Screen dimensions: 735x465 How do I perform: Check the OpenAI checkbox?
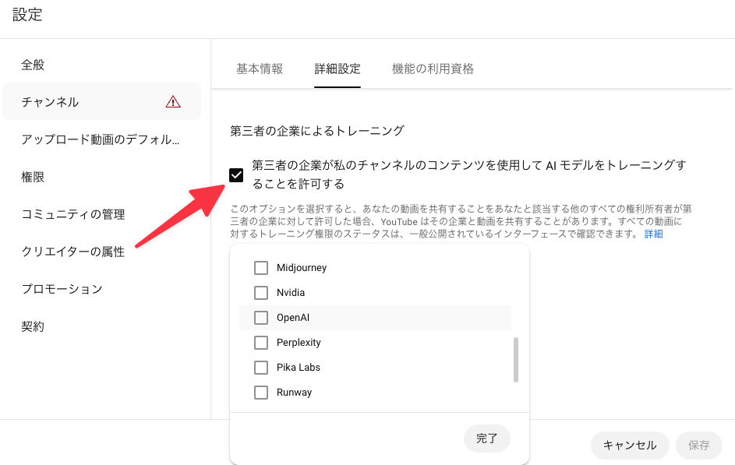pos(261,318)
